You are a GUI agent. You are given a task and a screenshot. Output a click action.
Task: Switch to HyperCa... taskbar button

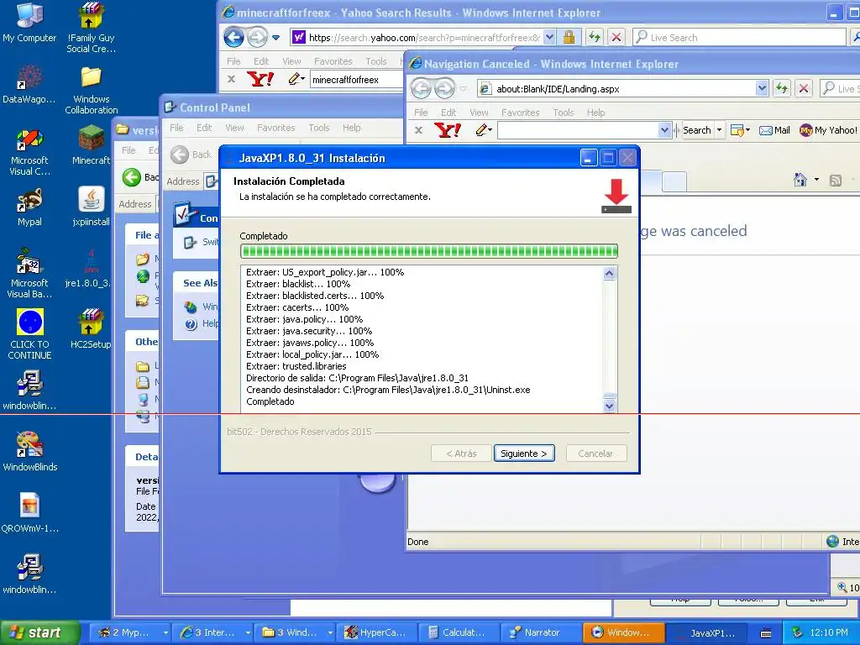point(376,633)
